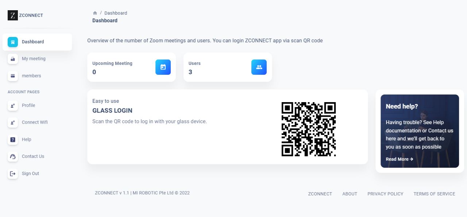
Task: Select Connect Wifi in the sidebar
Action: [35, 123]
